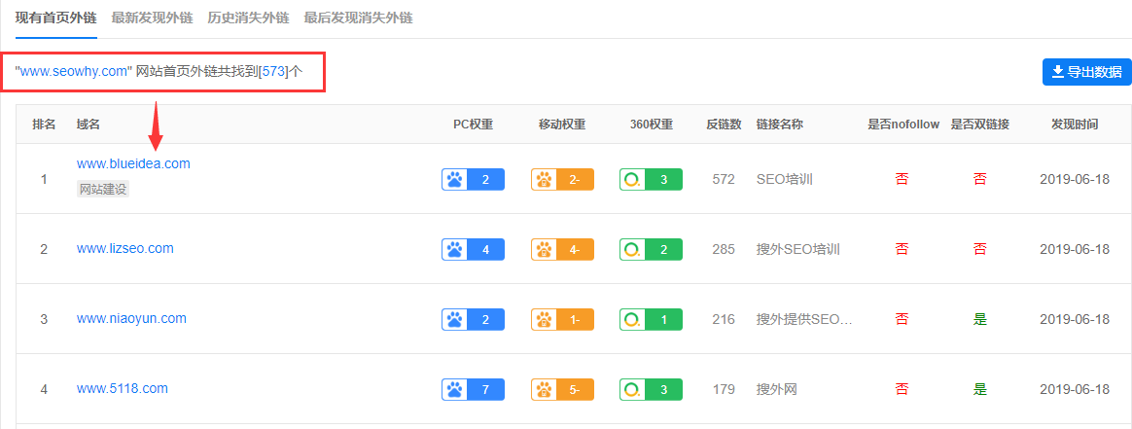Viewport: 1132px width, 429px height.
Task: Click the PC weight badge for www.lizseo.com
Action: click(473, 249)
